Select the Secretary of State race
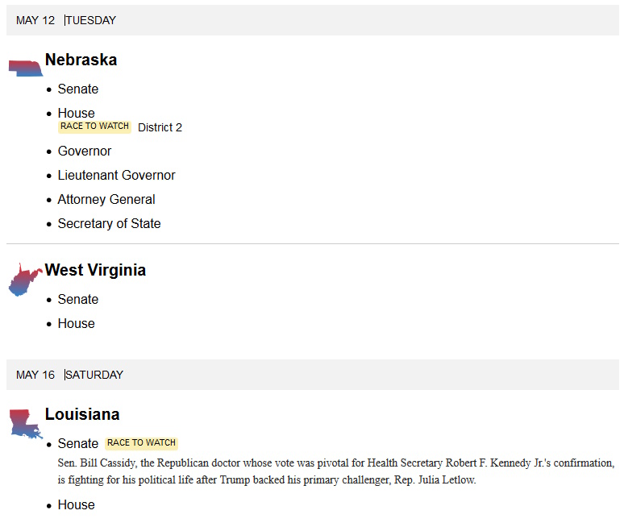 (x=109, y=223)
